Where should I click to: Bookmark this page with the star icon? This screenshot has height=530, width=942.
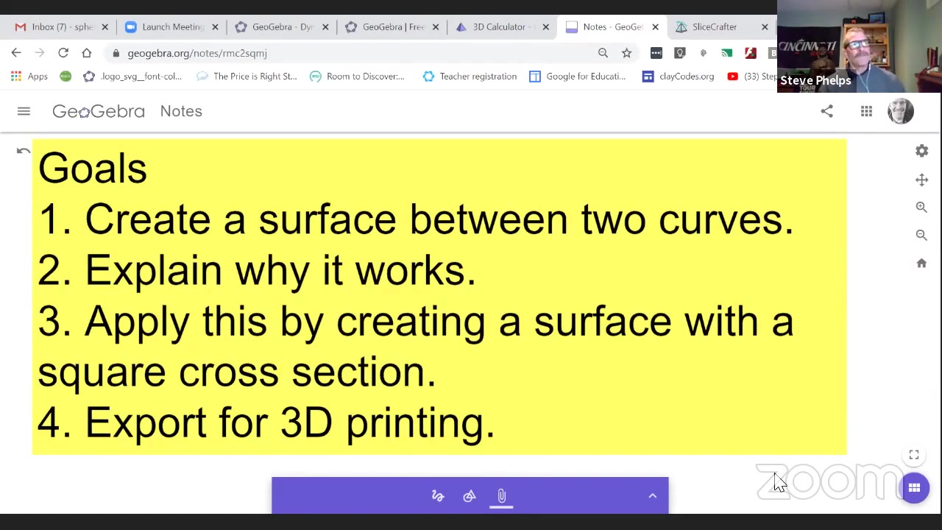coord(626,53)
